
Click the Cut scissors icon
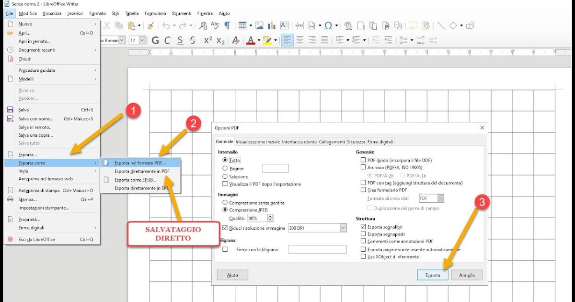click(107, 26)
